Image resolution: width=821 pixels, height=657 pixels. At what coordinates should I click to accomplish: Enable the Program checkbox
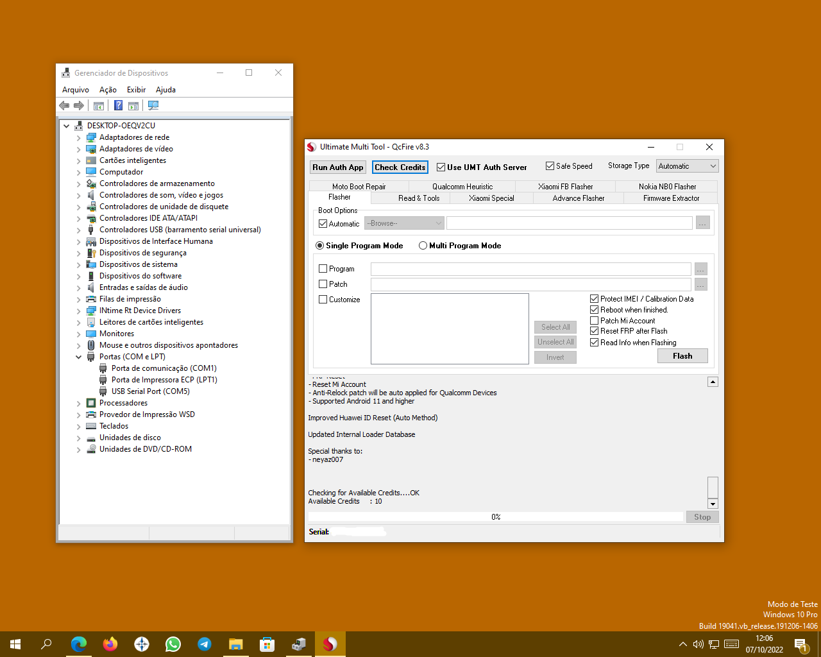tap(323, 269)
